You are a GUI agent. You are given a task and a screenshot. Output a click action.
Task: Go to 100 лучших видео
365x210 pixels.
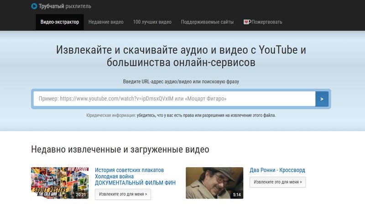pyautogui.click(x=152, y=22)
